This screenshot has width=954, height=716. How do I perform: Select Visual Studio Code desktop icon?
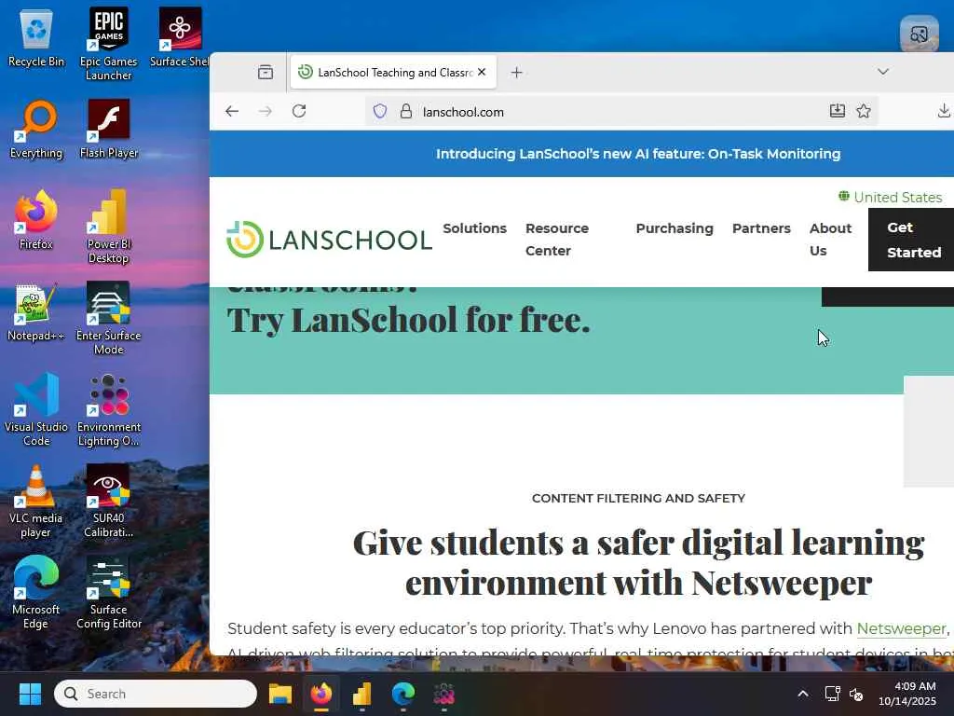click(36, 409)
